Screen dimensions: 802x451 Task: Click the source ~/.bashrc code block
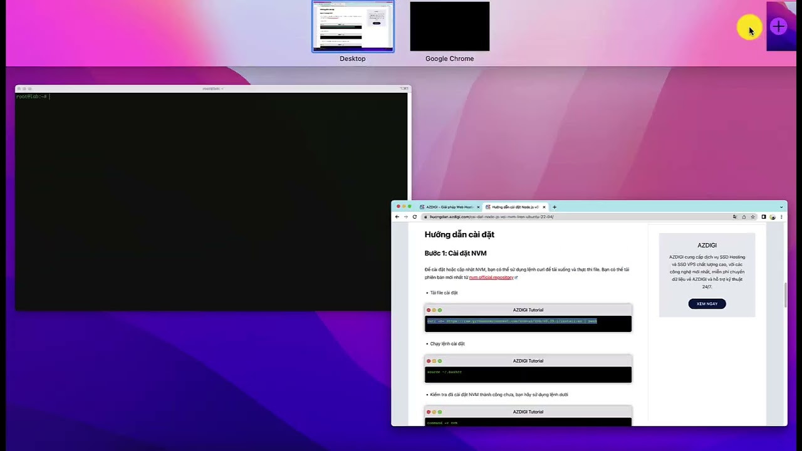pyautogui.click(x=528, y=374)
